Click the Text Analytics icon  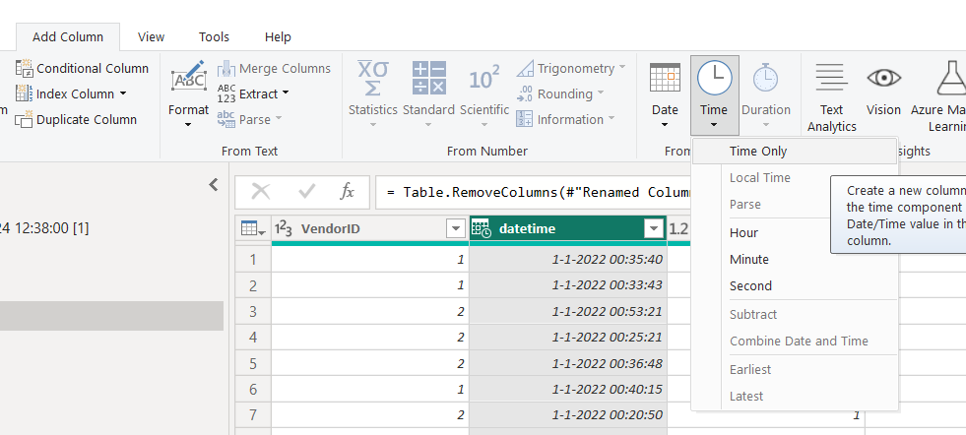pos(831,79)
